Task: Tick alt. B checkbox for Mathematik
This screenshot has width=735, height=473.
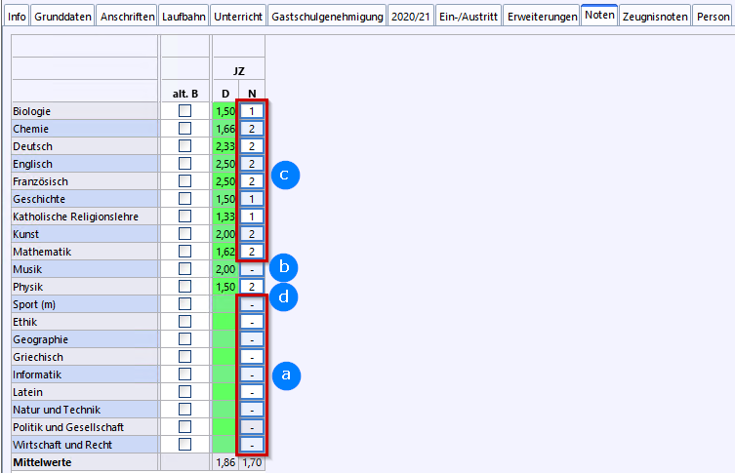Action: pos(185,252)
